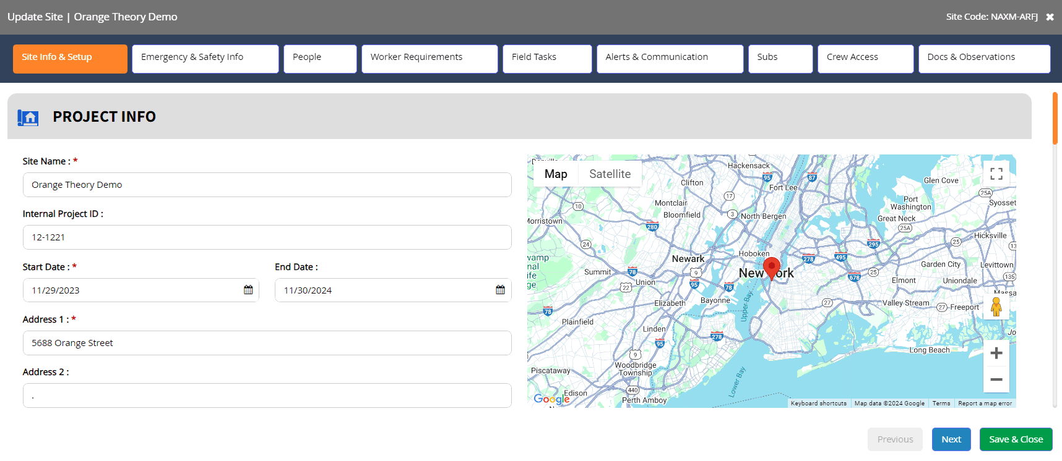This screenshot has height=461, width=1062.
Task: Open Docs & Observations tab
Action: click(x=984, y=59)
